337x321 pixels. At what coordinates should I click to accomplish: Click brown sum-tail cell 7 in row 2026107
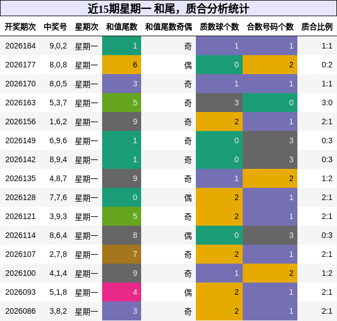tap(122, 254)
